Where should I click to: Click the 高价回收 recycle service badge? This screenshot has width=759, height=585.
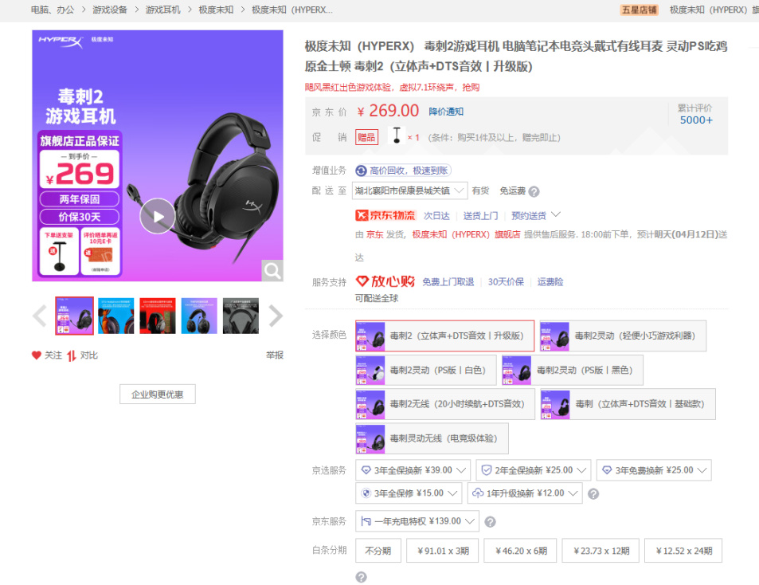403,171
